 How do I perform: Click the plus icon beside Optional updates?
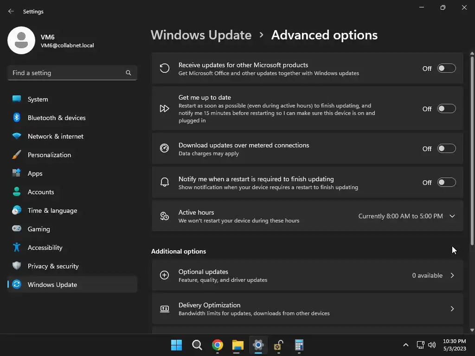tap(165, 275)
